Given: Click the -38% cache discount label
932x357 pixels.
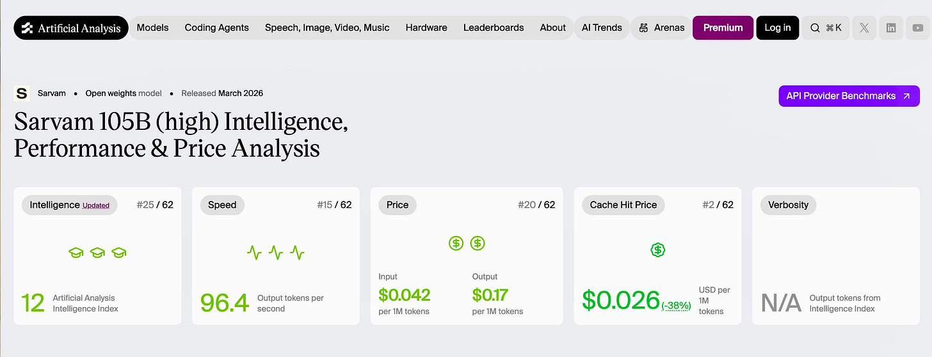Looking at the screenshot, I should point(677,306).
